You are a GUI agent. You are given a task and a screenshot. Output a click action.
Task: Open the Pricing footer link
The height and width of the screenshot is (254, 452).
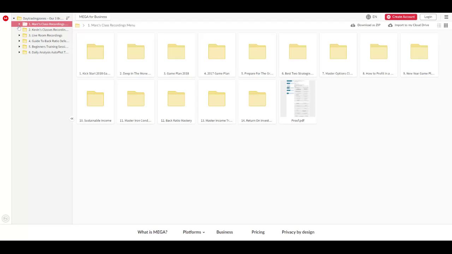pos(258,232)
